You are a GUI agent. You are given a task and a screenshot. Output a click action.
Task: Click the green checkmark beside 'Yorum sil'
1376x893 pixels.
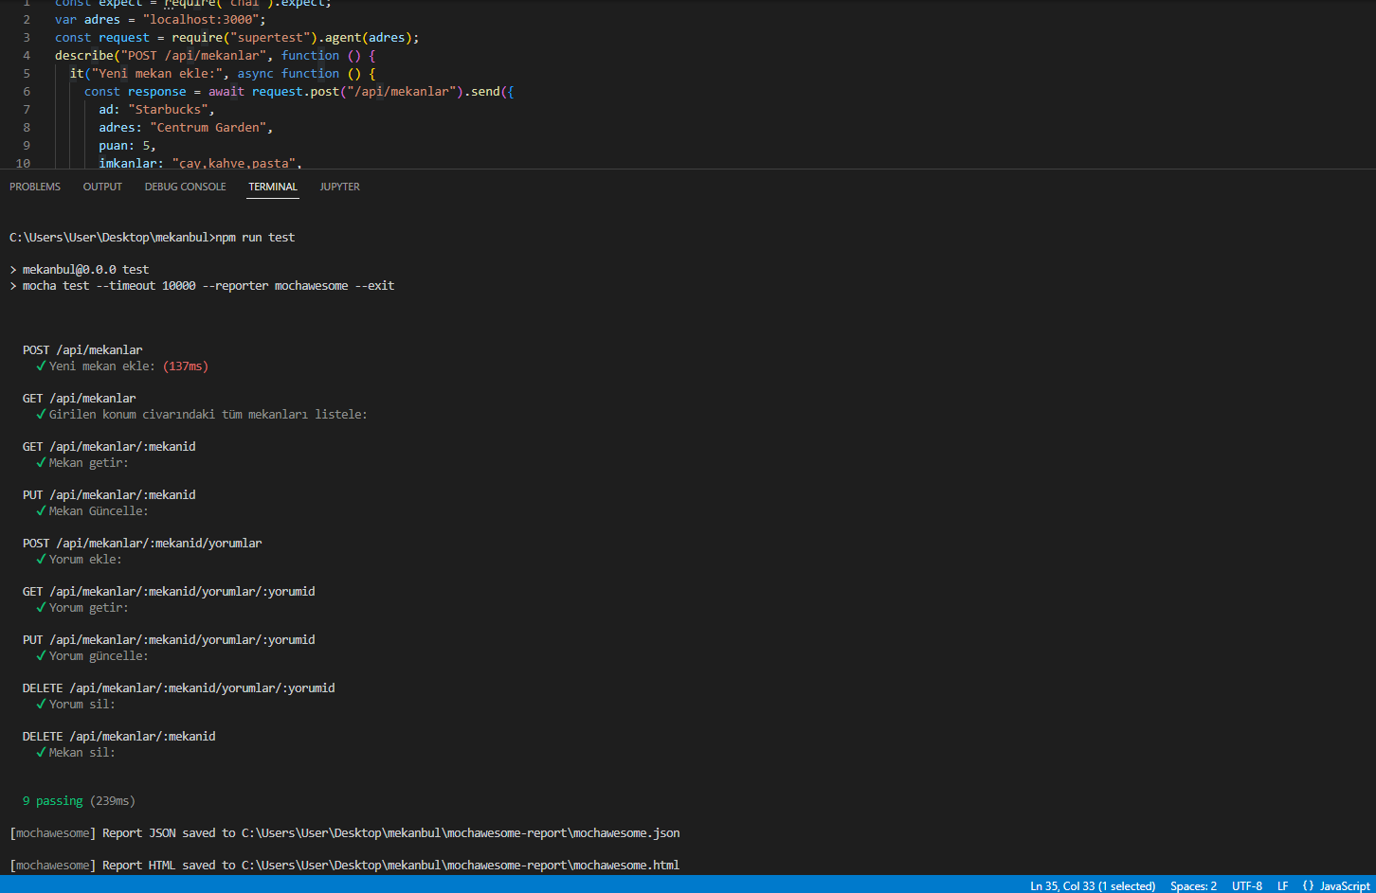tap(40, 704)
